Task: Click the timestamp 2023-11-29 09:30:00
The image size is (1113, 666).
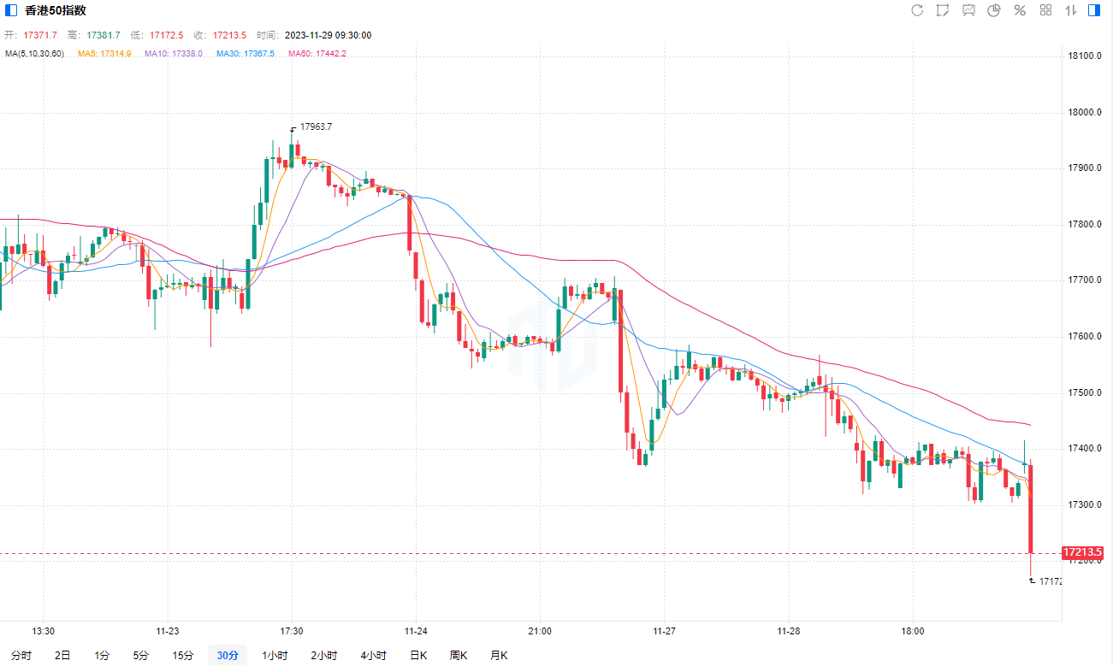Action: tap(328, 35)
